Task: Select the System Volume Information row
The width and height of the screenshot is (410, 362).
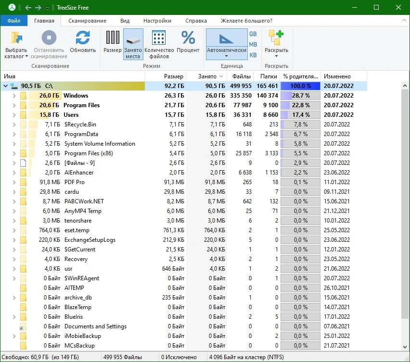Action: tap(184, 144)
